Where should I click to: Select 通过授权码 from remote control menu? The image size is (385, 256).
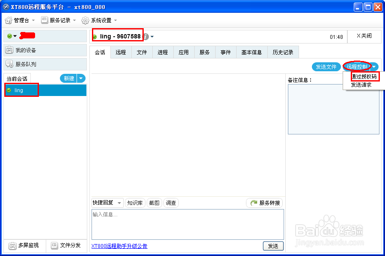pos(366,76)
